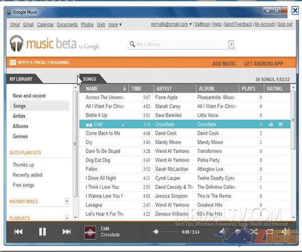The image size is (302, 252).
Task: Open New and recent
Action: (29, 96)
